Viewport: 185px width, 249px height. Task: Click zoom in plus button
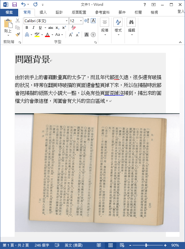click(x=165, y=245)
